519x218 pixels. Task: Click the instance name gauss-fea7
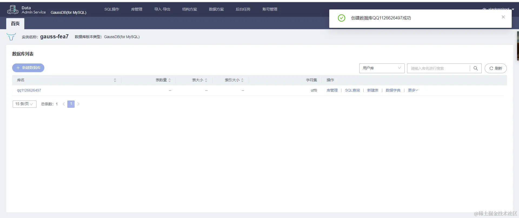[x=54, y=36]
